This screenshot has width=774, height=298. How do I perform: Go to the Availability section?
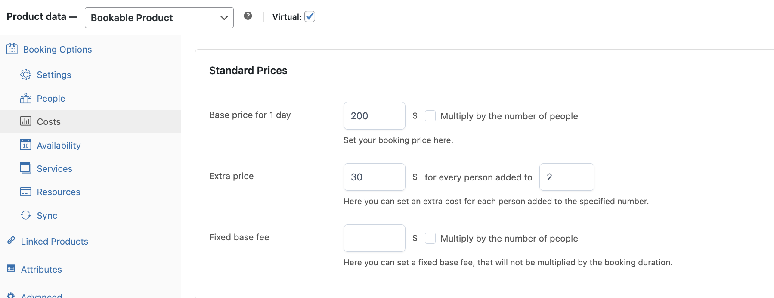click(59, 145)
